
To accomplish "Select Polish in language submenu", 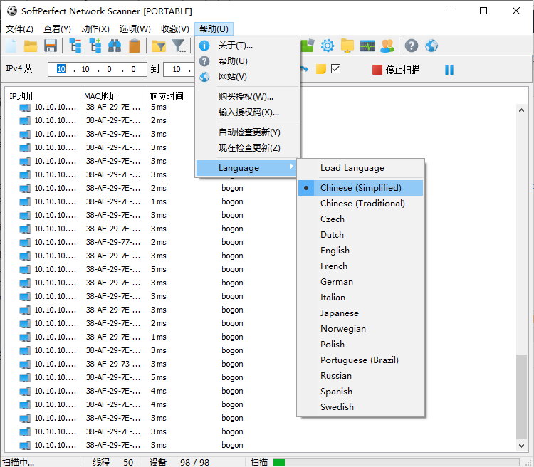I will pyautogui.click(x=361, y=345).
